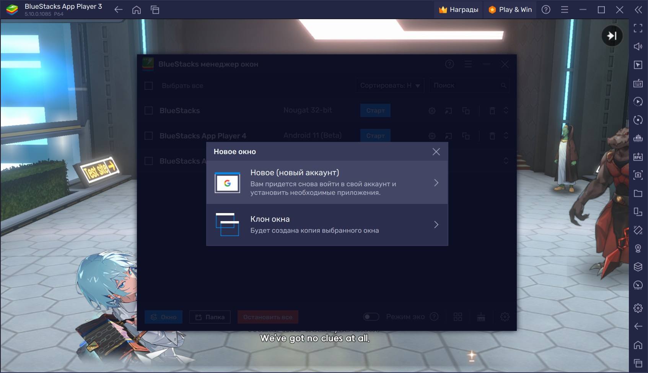The height and width of the screenshot is (373, 648).
Task: Close the Новое окно dialog
Action: tap(436, 151)
